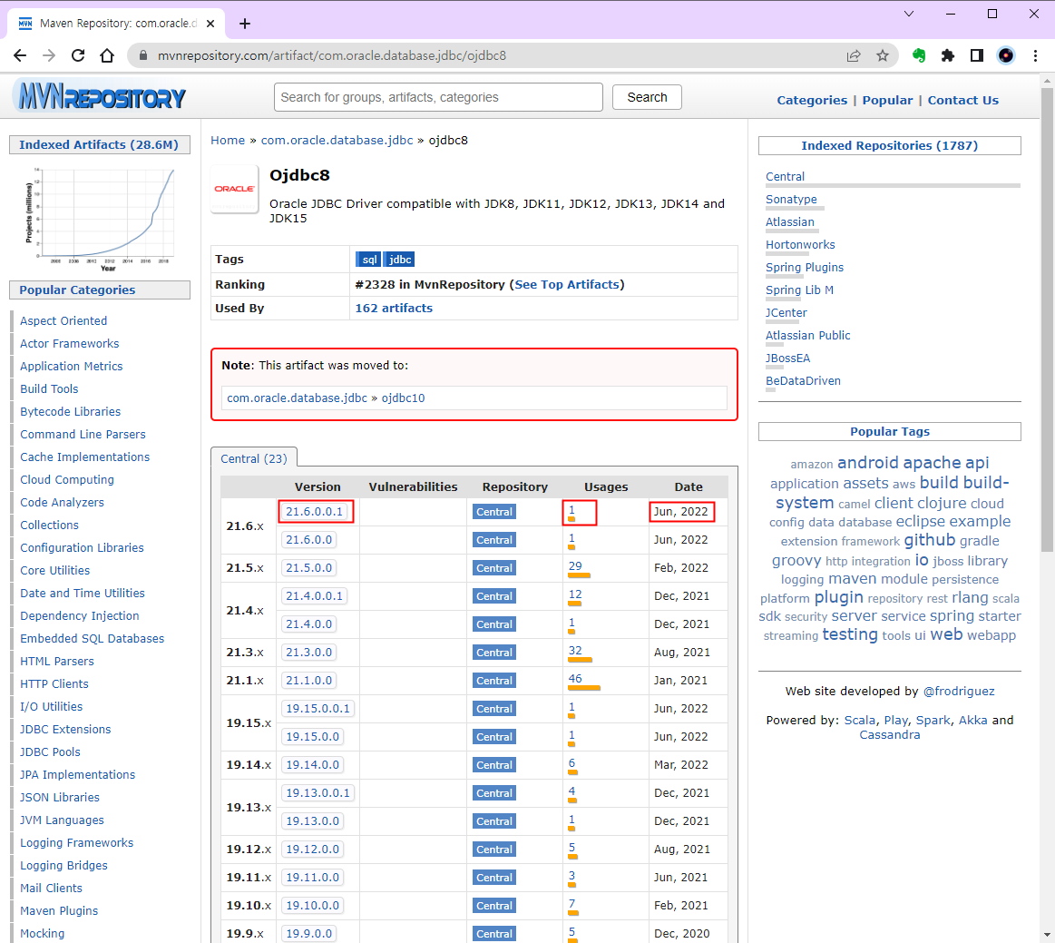This screenshot has height=943, width=1055.
Task: Click the browser back arrow
Action: pyautogui.click(x=20, y=56)
